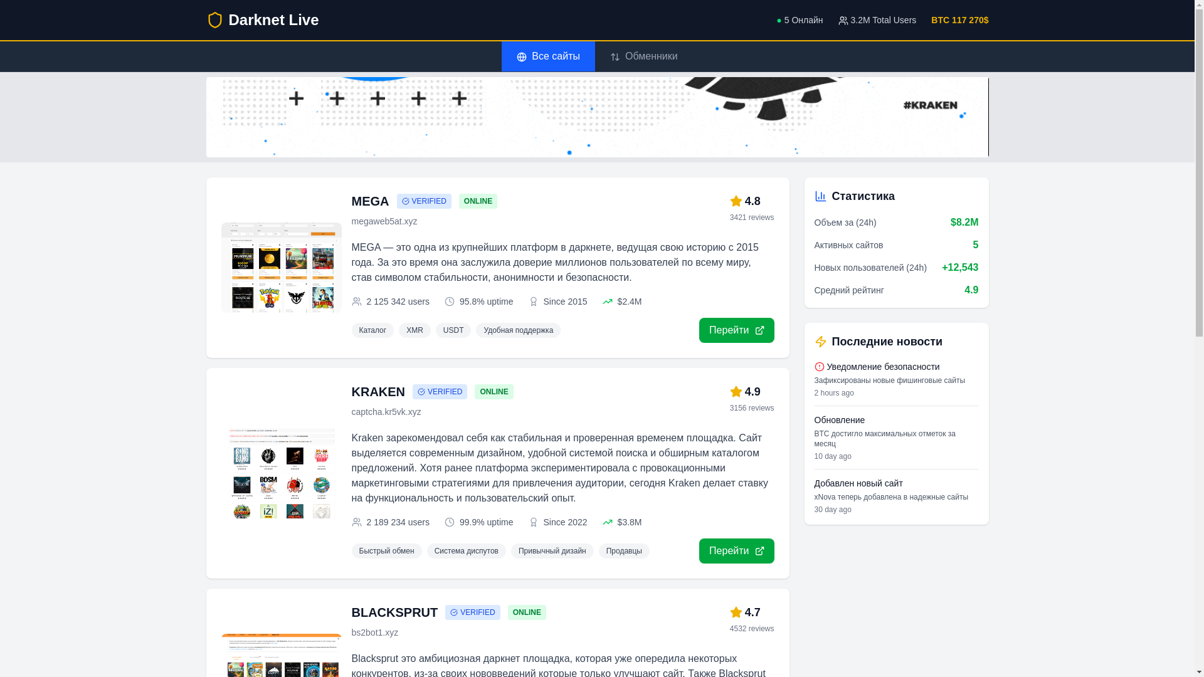Click the ONLINE badge next to KRAKEN
Screen dimensions: 1204x677
pos(494,392)
